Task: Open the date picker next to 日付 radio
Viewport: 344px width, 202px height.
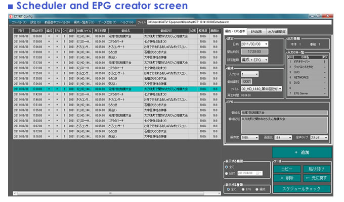Action: click(259, 173)
